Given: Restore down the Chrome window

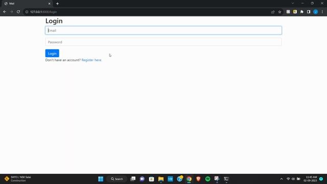Looking at the screenshot, I should [x=312, y=4].
